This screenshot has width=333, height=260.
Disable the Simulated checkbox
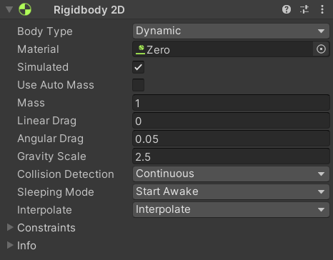(x=139, y=67)
